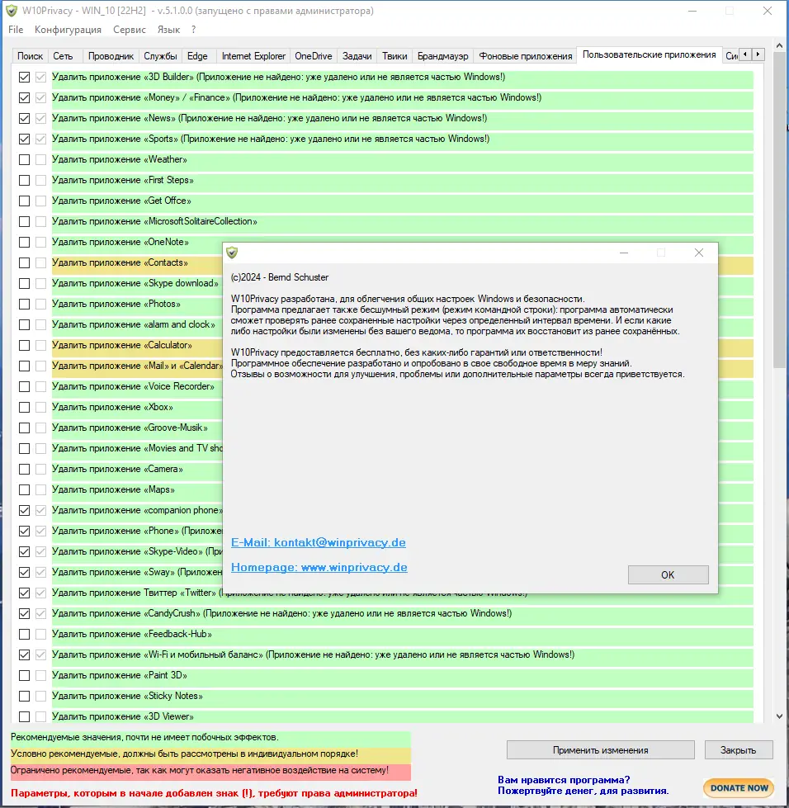Check Remove «Weather» app checkbox
Screen dimensions: 789x808
pos(24,160)
